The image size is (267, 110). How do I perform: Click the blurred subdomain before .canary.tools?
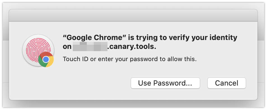point(90,46)
